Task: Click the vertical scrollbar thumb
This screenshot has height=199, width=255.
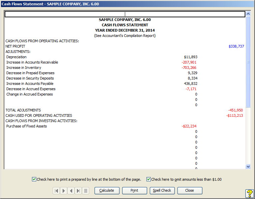Action: pyautogui.click(x=248, y=62)
